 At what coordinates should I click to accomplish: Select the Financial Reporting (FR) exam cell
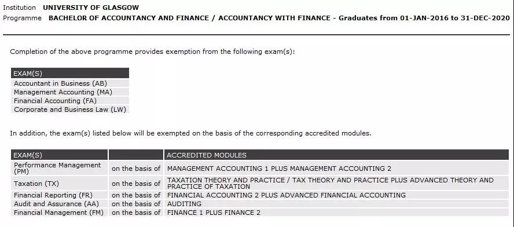point(60,195)
